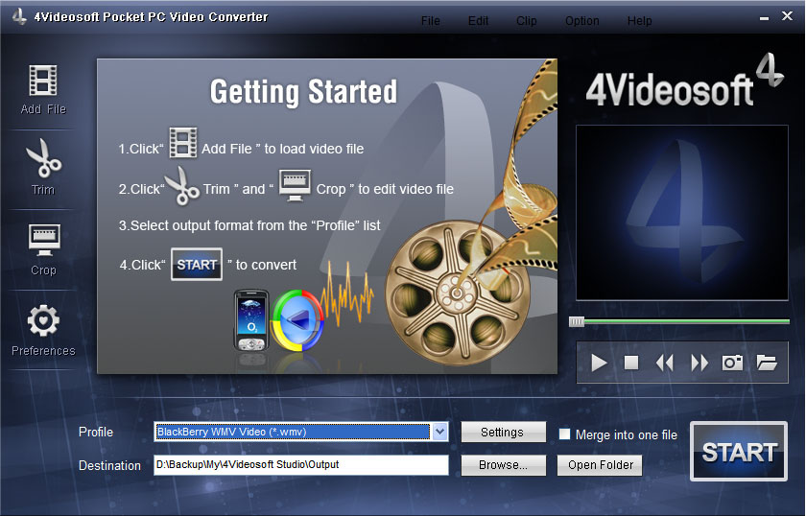The width and height of the screenshot is (806, 516).
Task: Click the Settings button
Action: pos(503,433)
